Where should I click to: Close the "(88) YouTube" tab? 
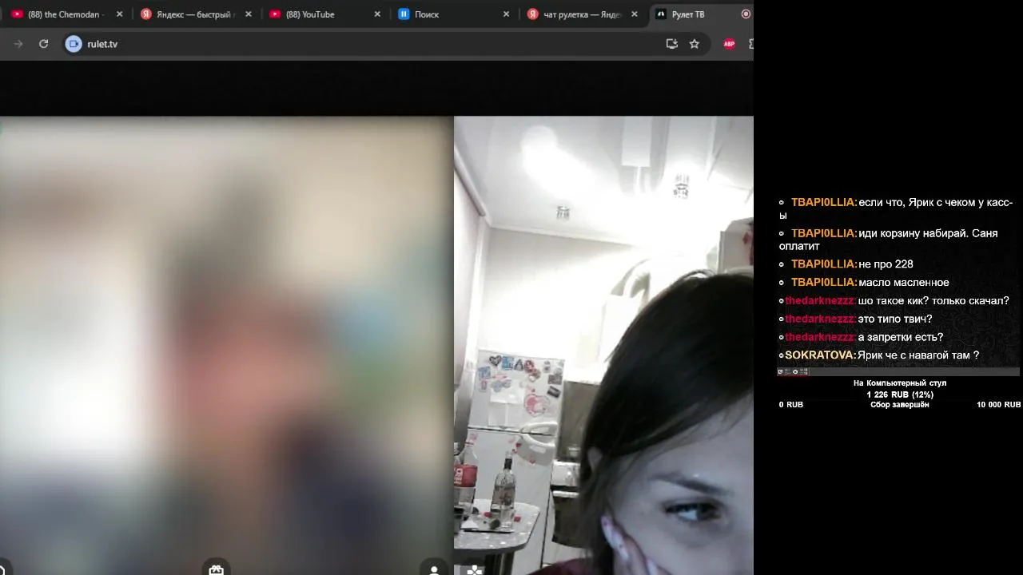pyautogui.click(x=377, y=14)
